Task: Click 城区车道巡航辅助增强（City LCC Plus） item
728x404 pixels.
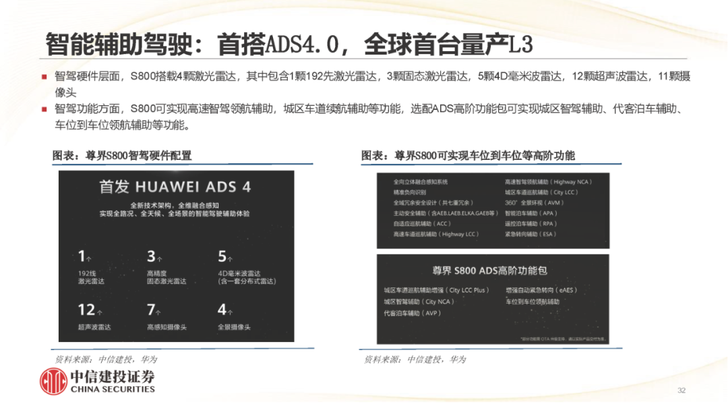Action: point(436,290)
